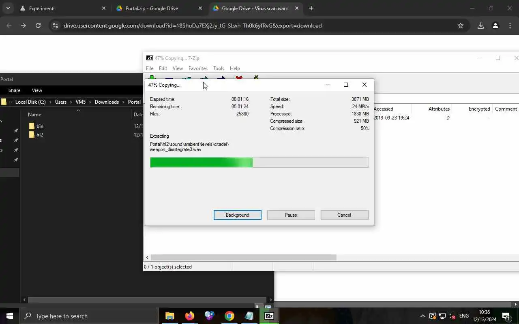Viewport: 519px width, 324px height.
Task: Switch to Portal.zip Google Drive tab
Action: 152,8
